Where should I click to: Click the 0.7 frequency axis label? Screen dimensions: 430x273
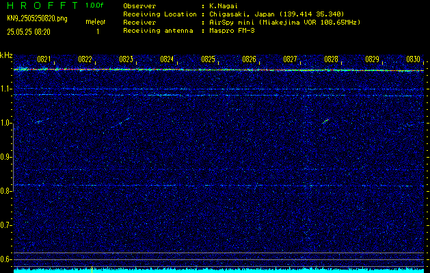coord(5,225)
